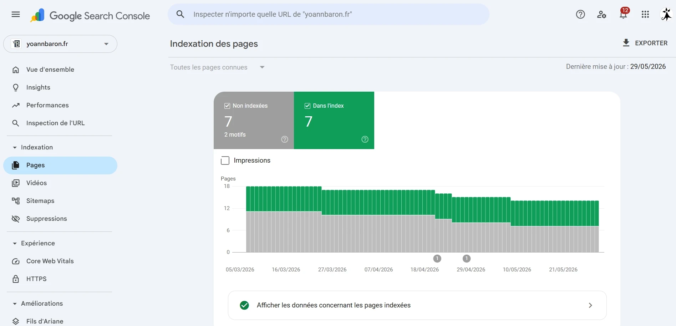Click the Fils d'Ariane label
Screen dimensions: 676x326
coord(45,321)
